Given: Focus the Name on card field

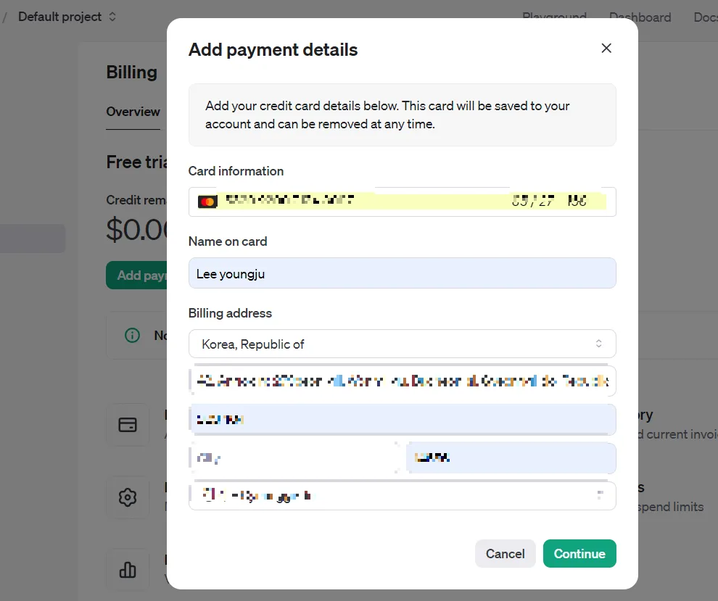Looking at the screenshot, I should (x=402, y=273).
